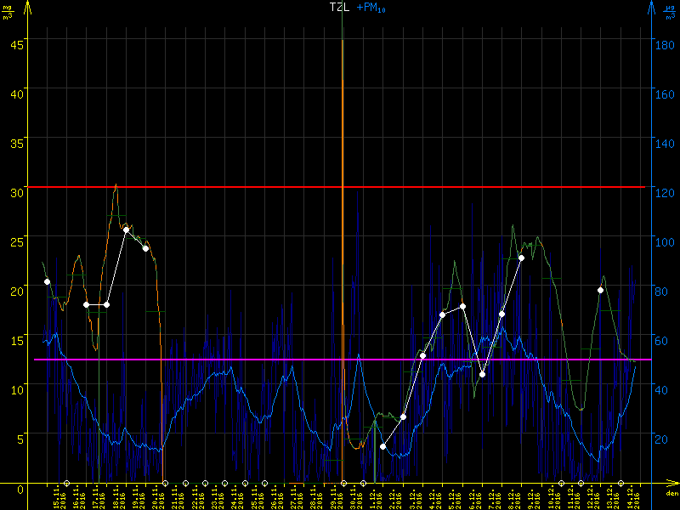Click the red horizontal limit line at 30

[x=212, y=187]
